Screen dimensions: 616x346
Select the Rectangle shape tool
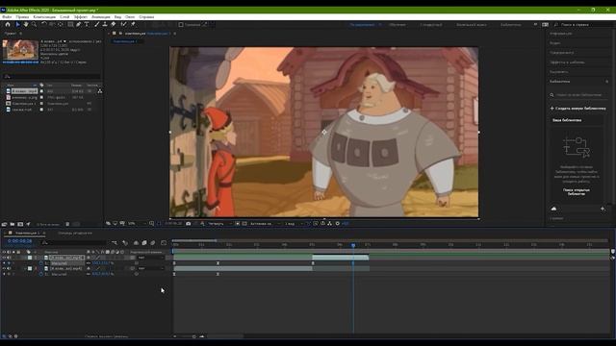[x=70, y=24]
